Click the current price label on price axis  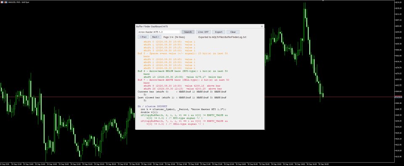click(x=399, y=97)
